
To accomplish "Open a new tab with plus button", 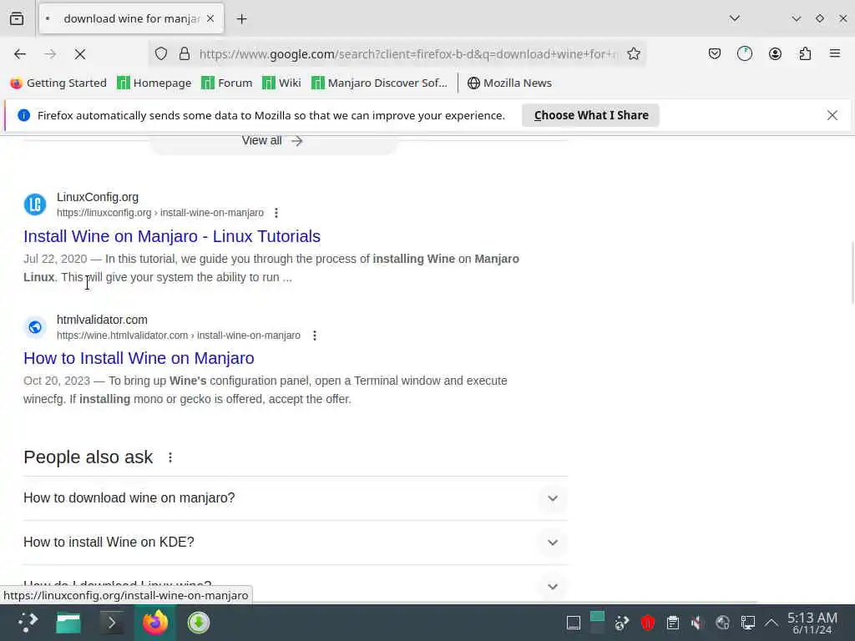I will coord(241,19).
